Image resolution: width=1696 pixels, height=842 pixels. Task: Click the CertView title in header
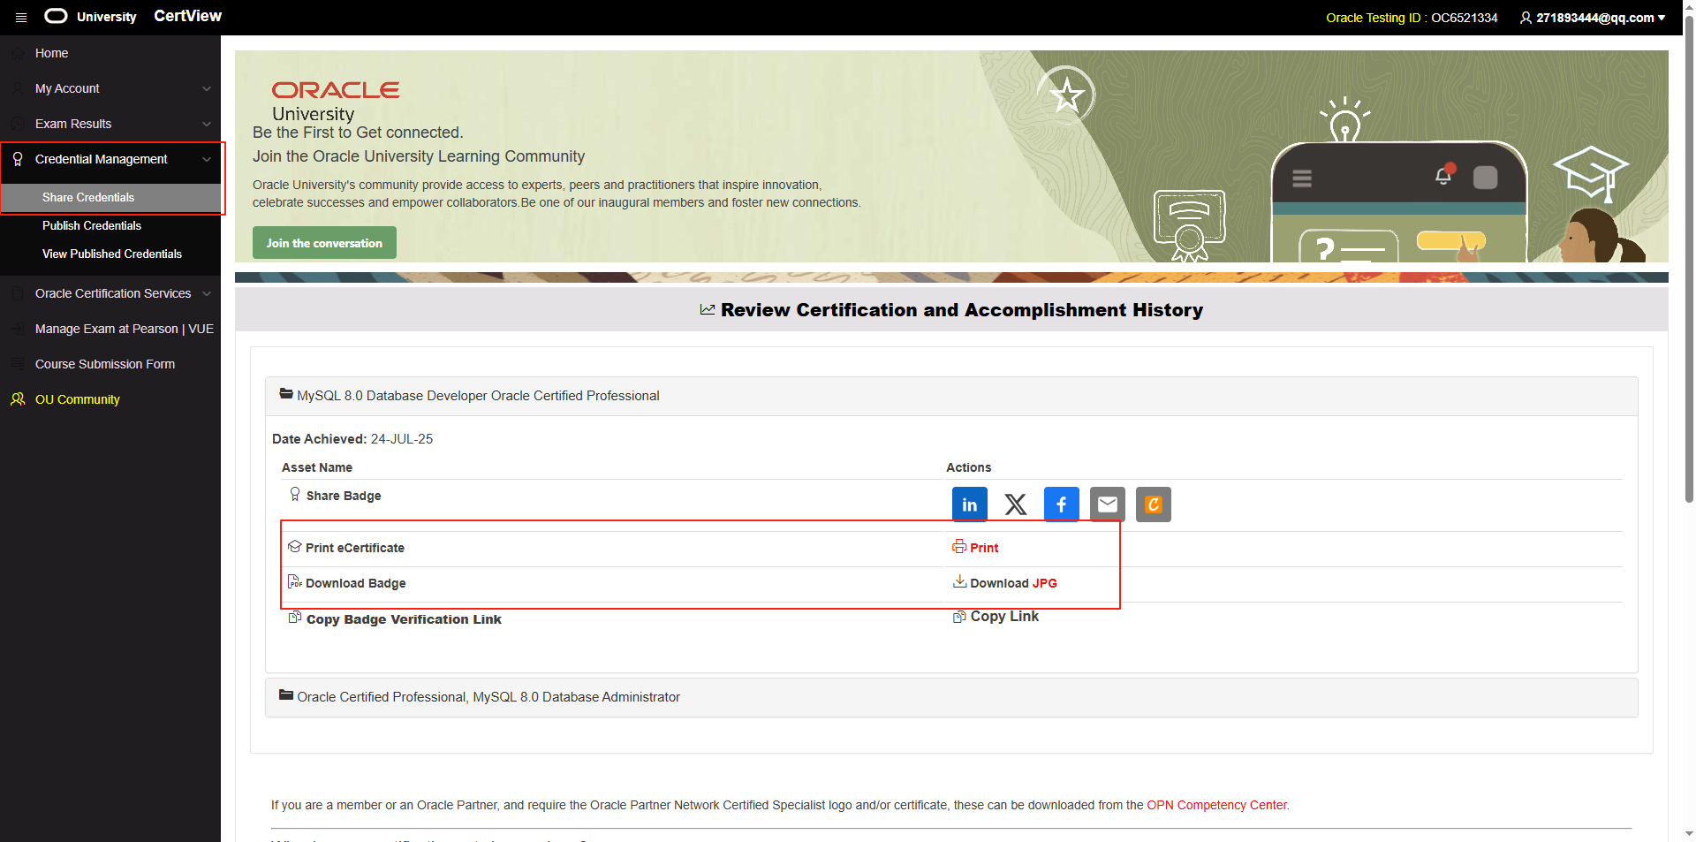click(188, 16)
